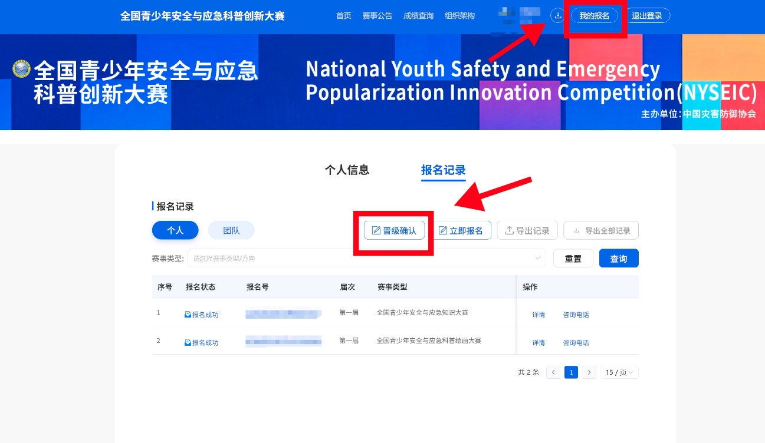Image resolution: width=765 pixels, height=443 pixels.
Task: Click the 查询 search button
Action: click(x=619, y=258)
